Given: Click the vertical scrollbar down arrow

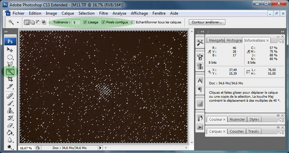Looking at the screenshot, I should (x=192, y=143).
